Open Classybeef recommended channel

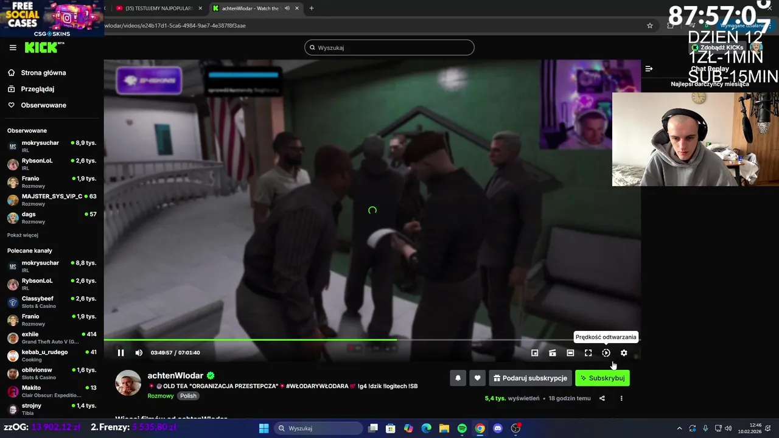tap(52, 302)
